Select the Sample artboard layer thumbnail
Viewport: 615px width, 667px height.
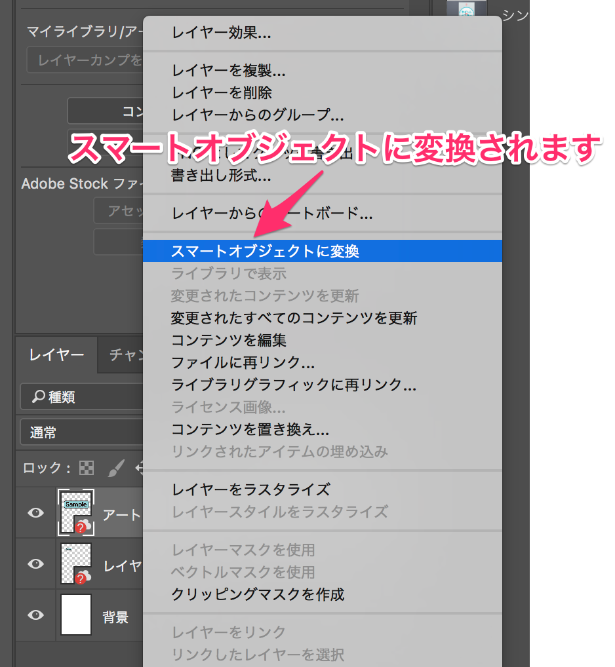coord(76,512)
